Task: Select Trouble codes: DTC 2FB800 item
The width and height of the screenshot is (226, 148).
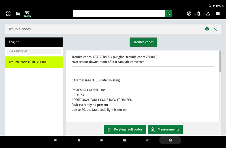Action: coord(34,62)
